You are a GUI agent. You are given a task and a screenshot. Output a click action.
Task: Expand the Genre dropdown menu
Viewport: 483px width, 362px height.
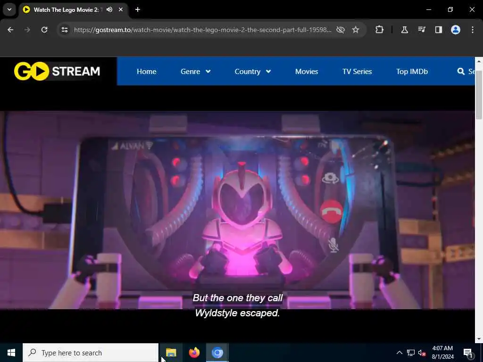tap(196, 72)
